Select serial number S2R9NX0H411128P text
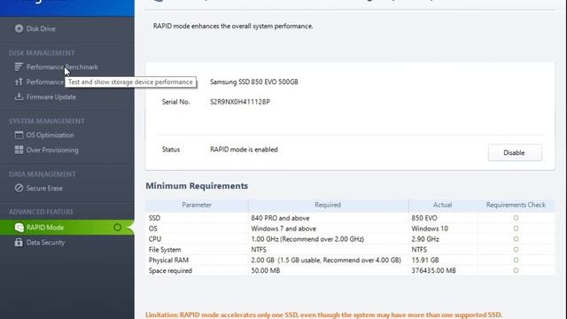Viewport: 567px width, 319px height. (240, 102)
